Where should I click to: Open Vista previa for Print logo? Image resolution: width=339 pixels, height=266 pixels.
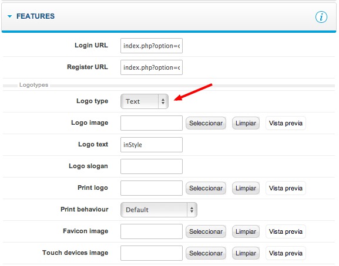coord(286,188)
